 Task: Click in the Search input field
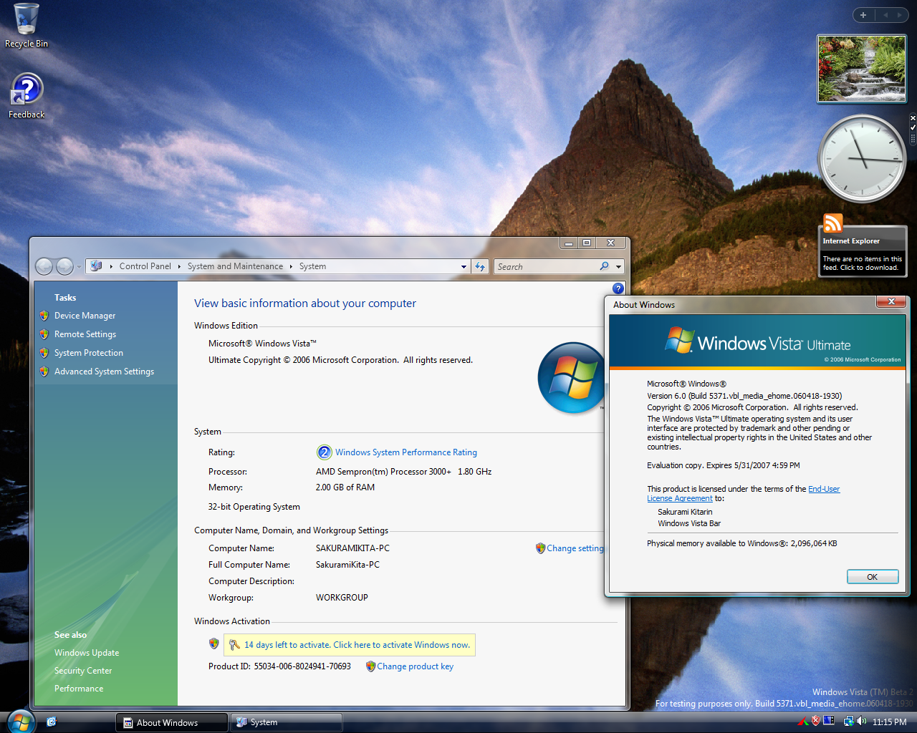tap(547, 266)
